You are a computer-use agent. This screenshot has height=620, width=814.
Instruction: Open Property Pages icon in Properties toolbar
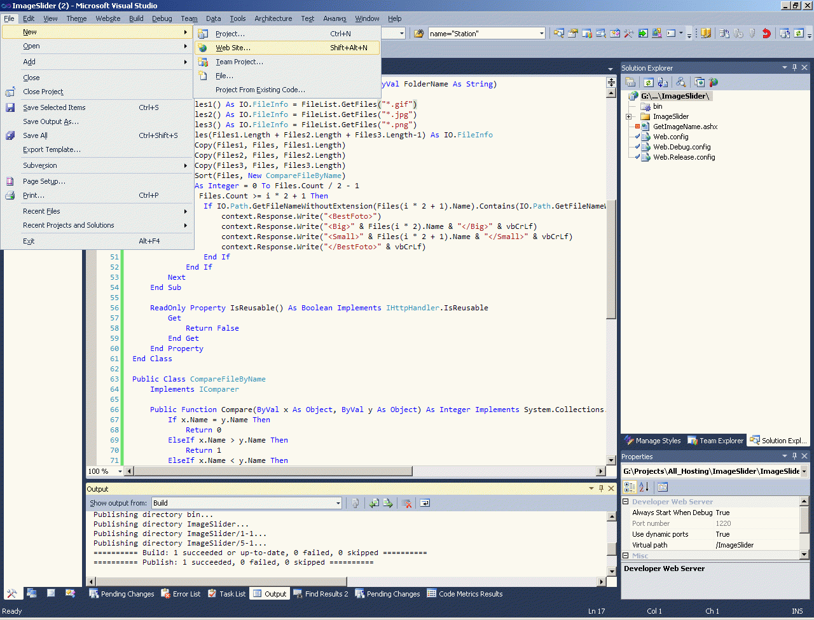pos(663,487)
